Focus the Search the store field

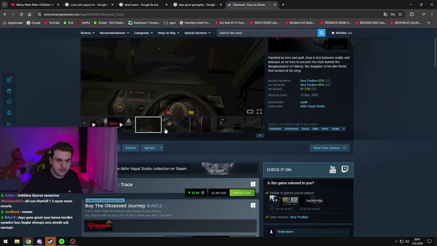click(267, 33)
